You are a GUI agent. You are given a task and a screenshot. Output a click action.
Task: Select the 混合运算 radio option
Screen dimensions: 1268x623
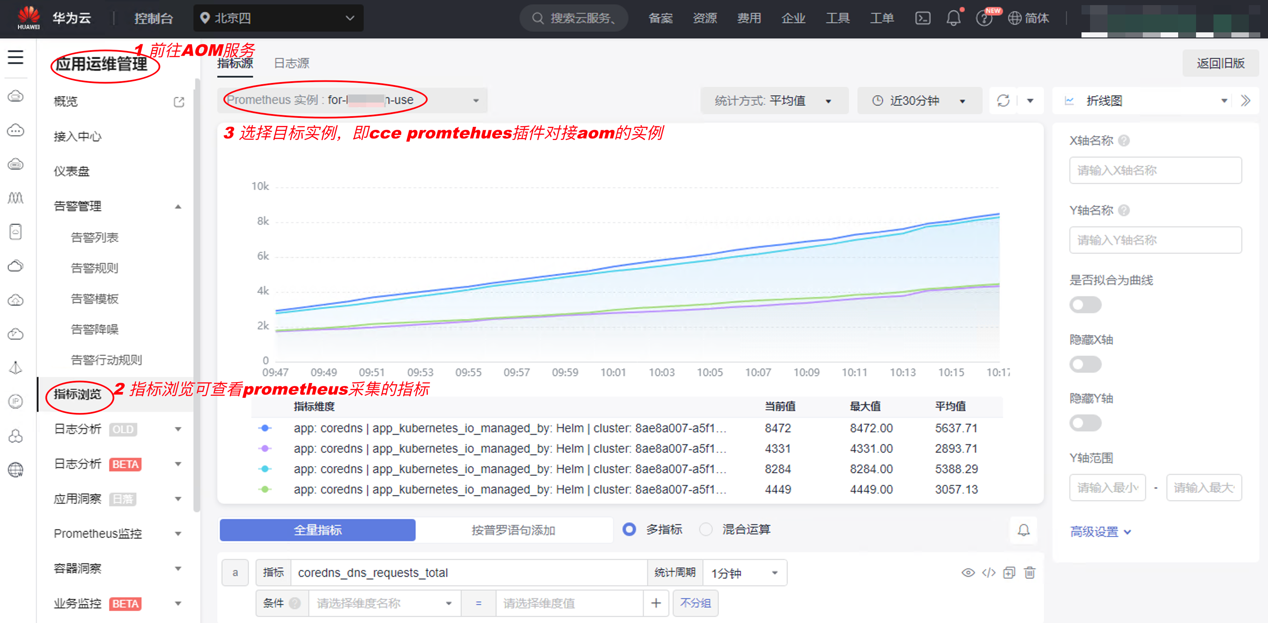pyautogui.click(x=706, y=529)
